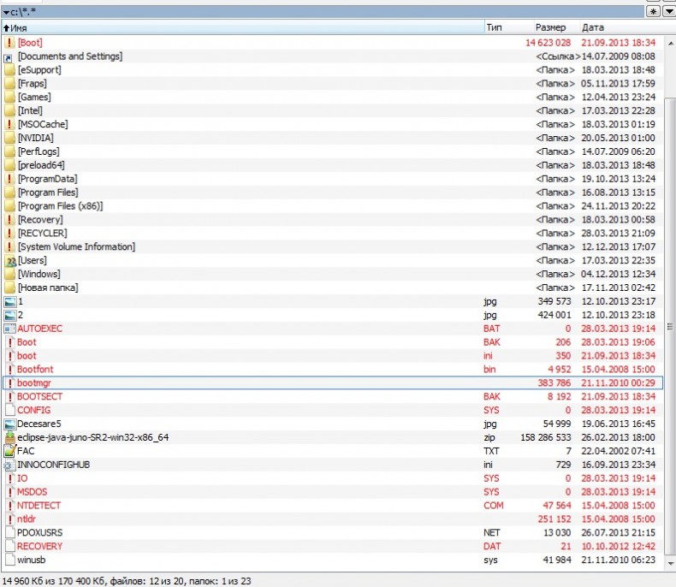The height and width of the screenshot is (587, 676).
Task: Click the Decesare5 jpg image icon
Action: (x=9, y=424)
